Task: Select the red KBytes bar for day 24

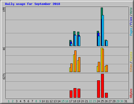Action: pos(98,89)
